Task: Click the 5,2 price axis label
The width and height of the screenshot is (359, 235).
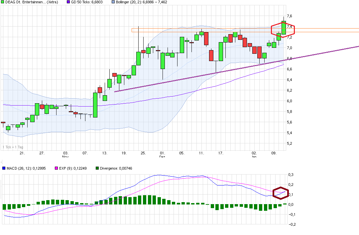Action: click(x=290, y=144)
